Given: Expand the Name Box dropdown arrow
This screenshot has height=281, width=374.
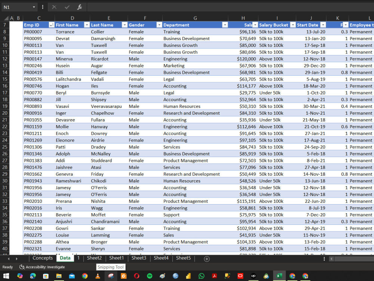Looking at the screenshot, I should pyautogui.click(x=34, y=7).
